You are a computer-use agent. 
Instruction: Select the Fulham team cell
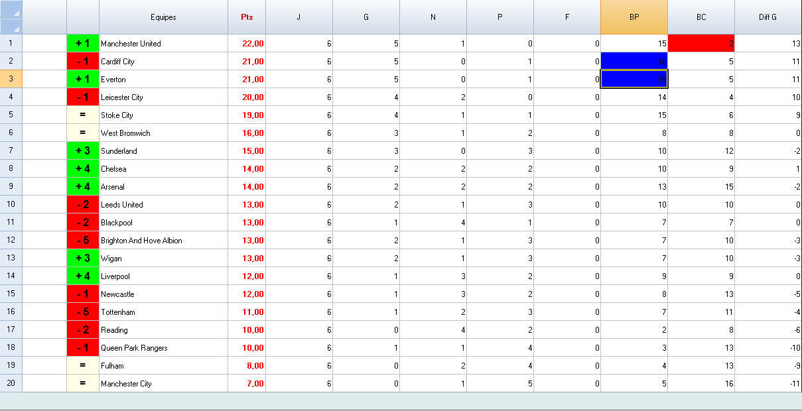click(163, 365)
